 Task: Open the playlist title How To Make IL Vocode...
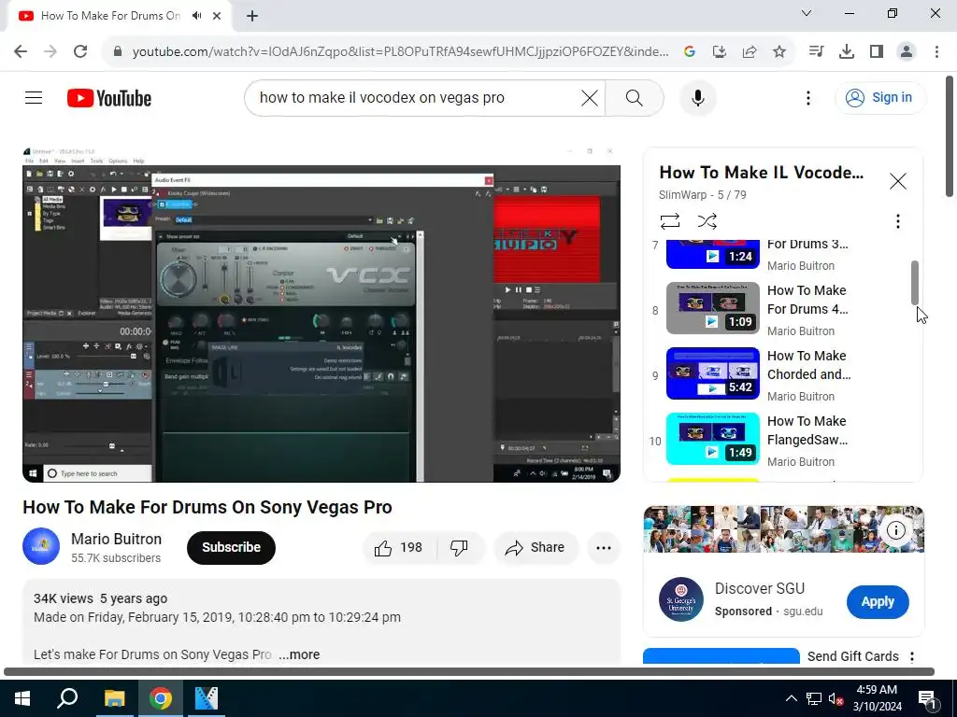(761, 173)
